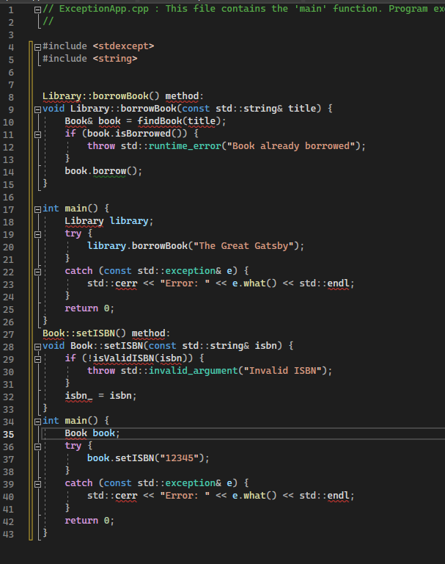This screenshot has height=564, width=445.
Task: Click findBook on line 10
Action: [x=160, y=121]
